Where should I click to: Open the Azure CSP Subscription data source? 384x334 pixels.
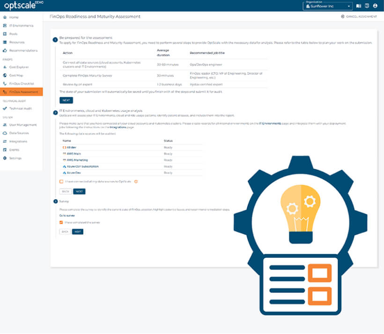tap(82, 167)
